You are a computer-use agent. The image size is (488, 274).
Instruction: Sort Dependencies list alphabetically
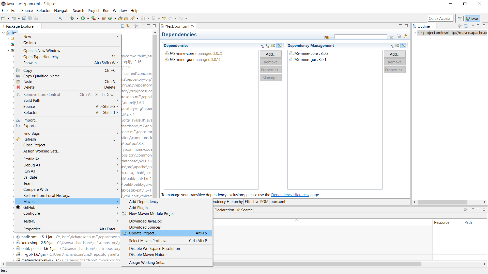(261, 46)
